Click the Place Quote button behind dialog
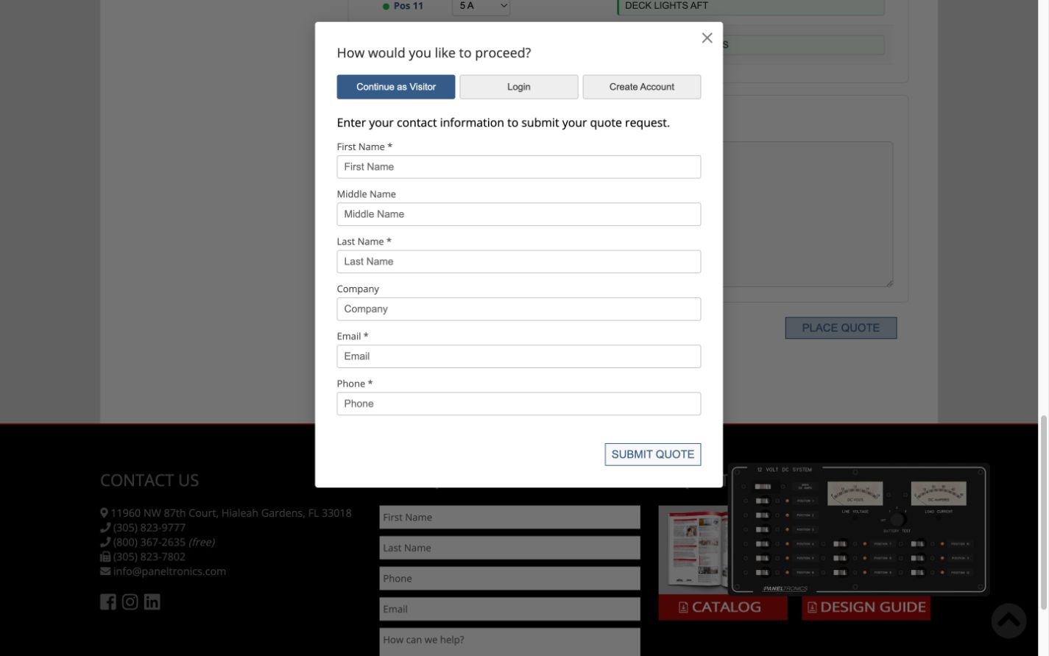This screenshot has height=656, width=1049. (841, 328)
